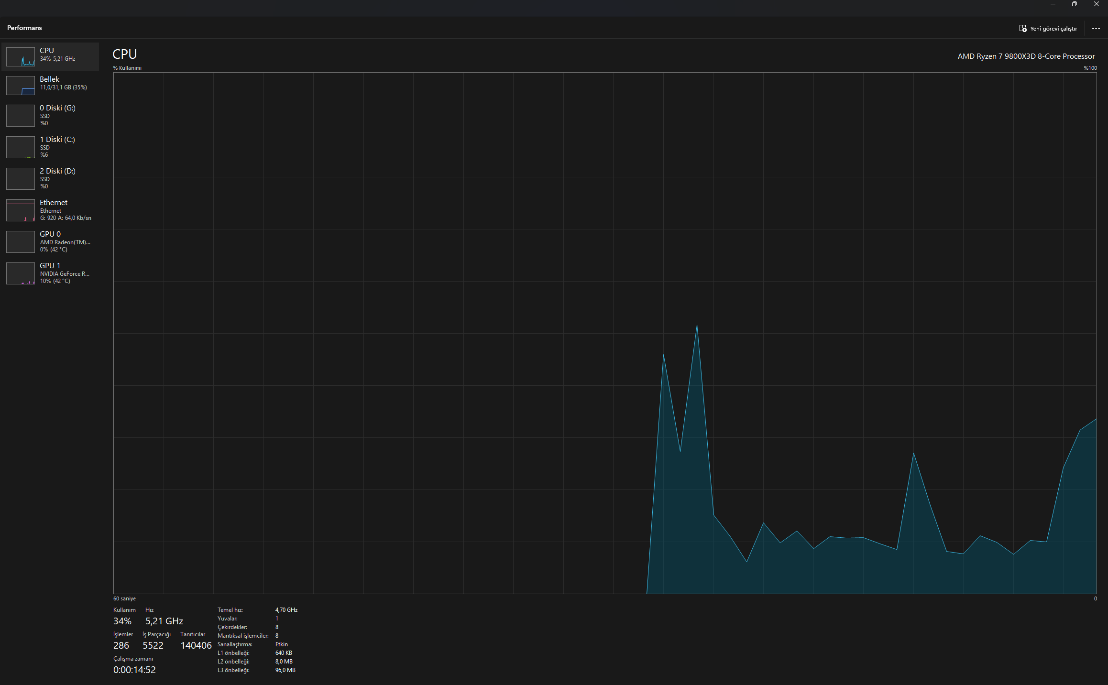
Task: Select 0 Diski (G:) entry
Action: (50, 115)
